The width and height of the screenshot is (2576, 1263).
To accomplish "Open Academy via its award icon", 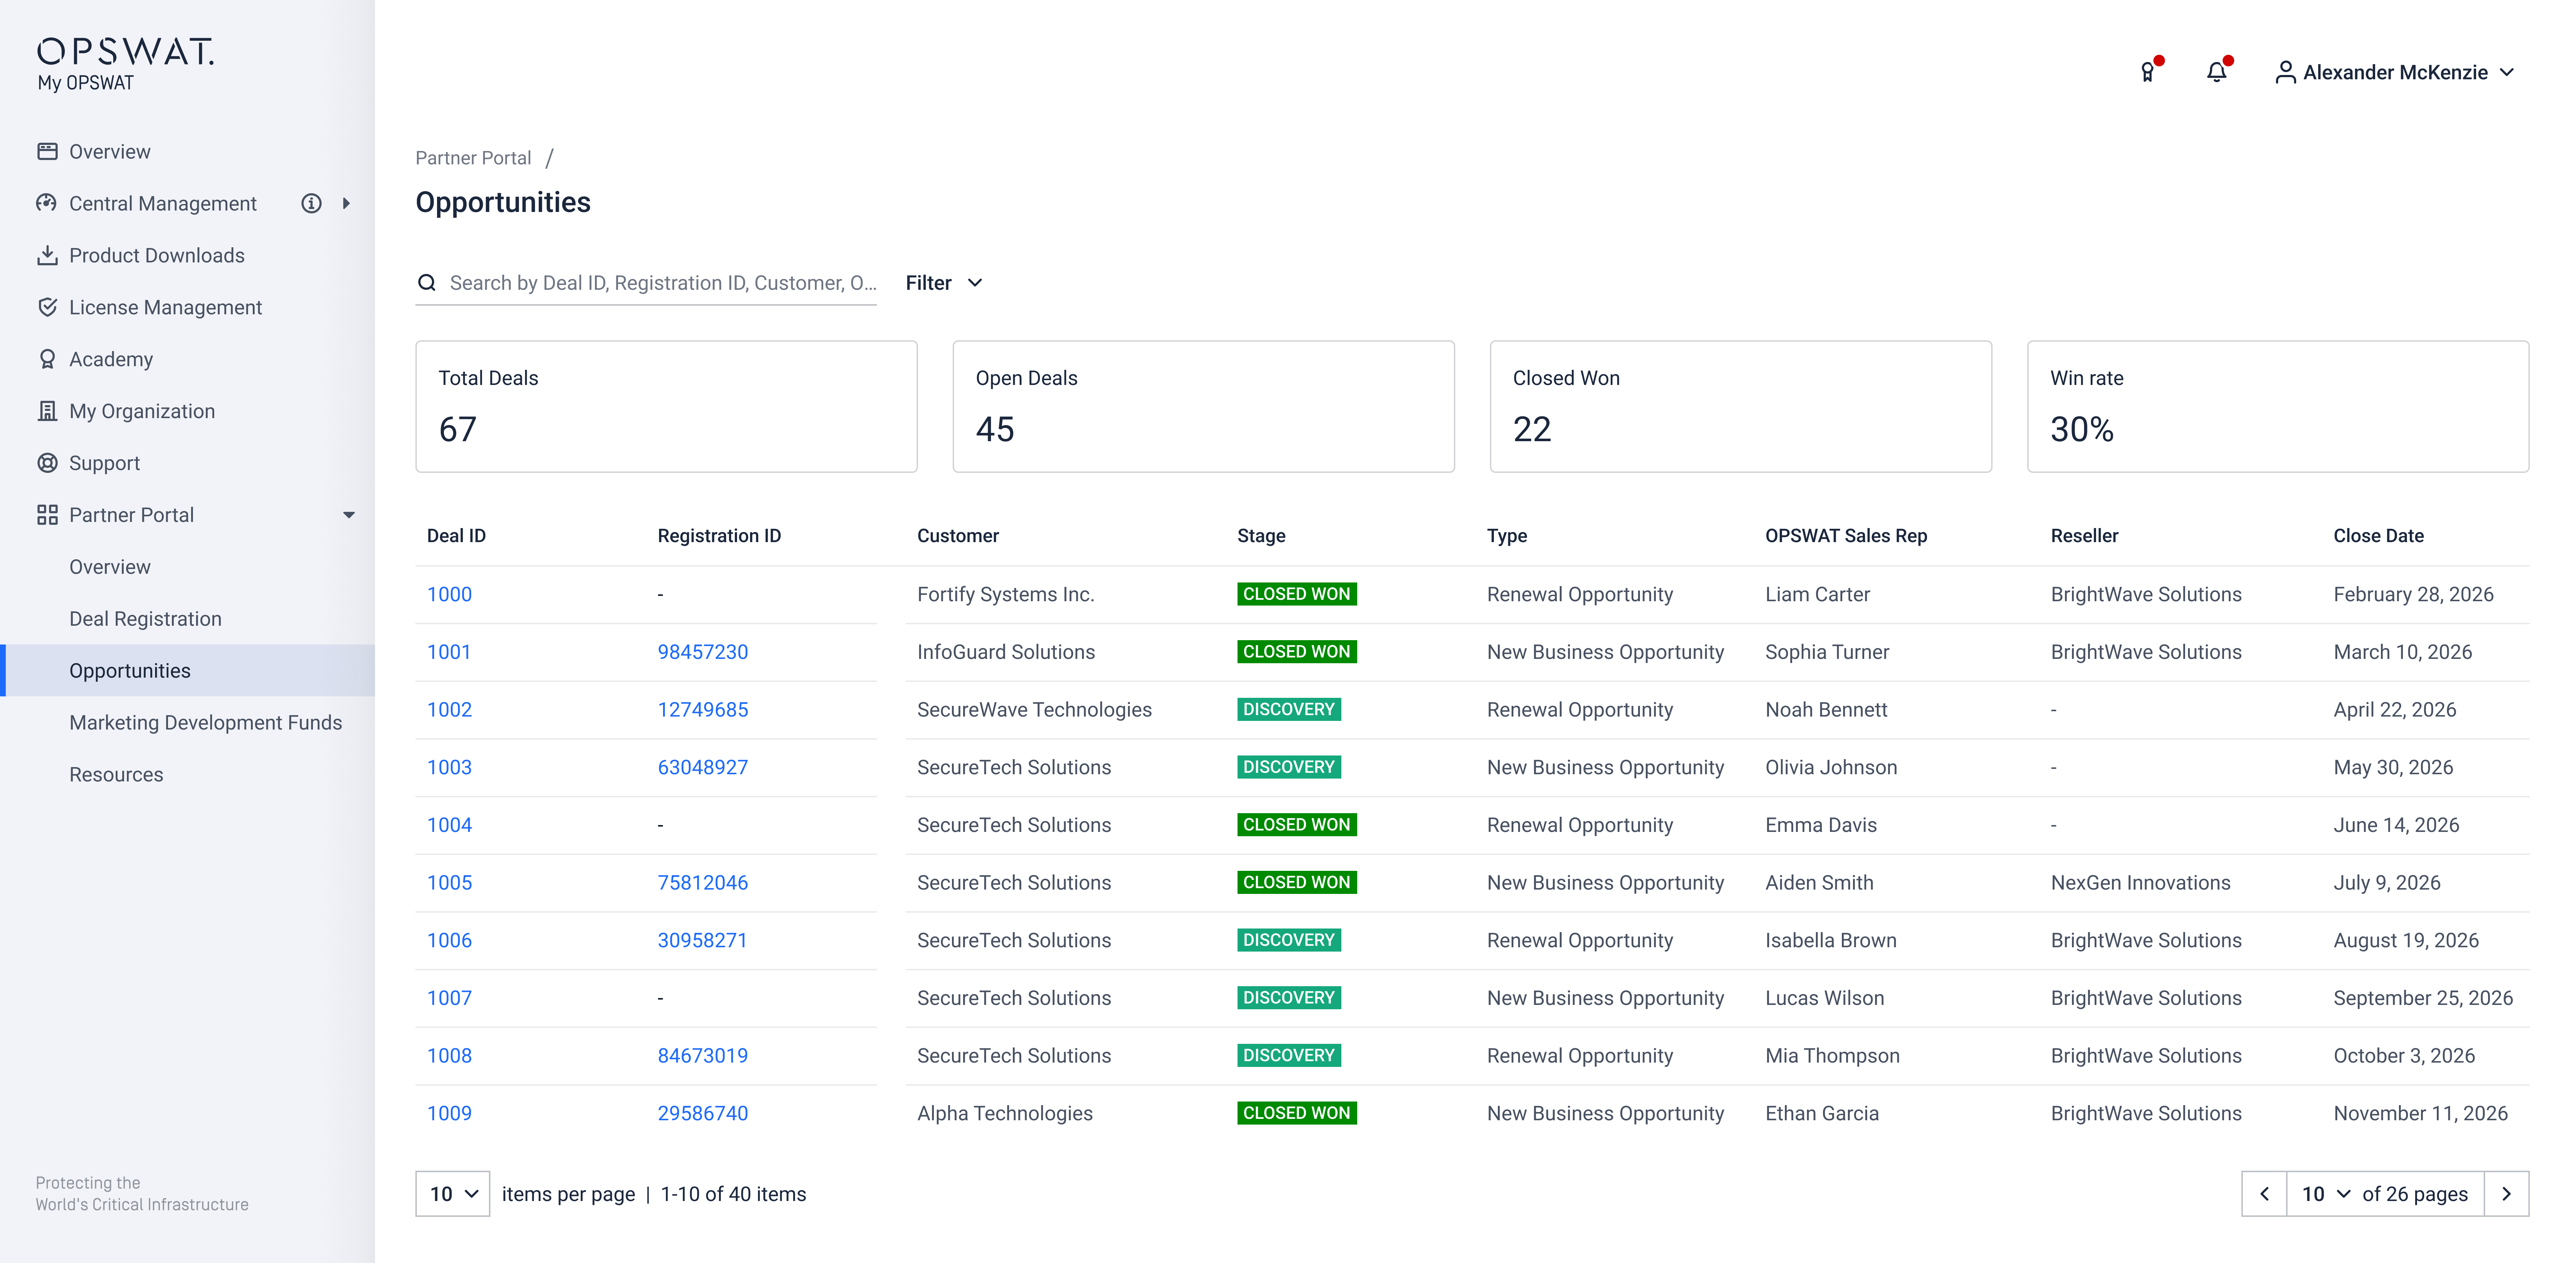I will (x=47, y=359).
